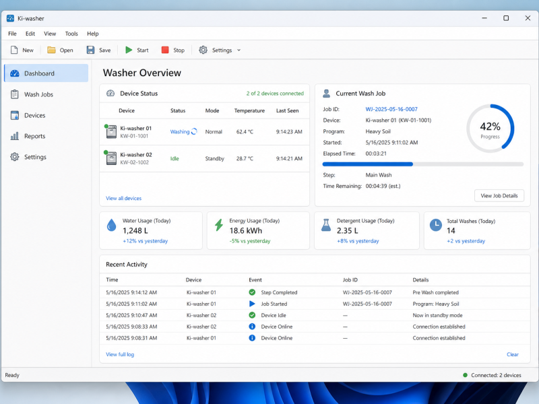Viewport: 539px width, 404px height.
Task: Select the 5/16/2025 9:10:47 AM activity row time
Action: pos(131,315)
